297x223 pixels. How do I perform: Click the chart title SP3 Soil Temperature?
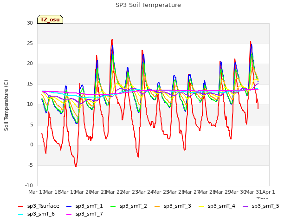pos(148,5)
